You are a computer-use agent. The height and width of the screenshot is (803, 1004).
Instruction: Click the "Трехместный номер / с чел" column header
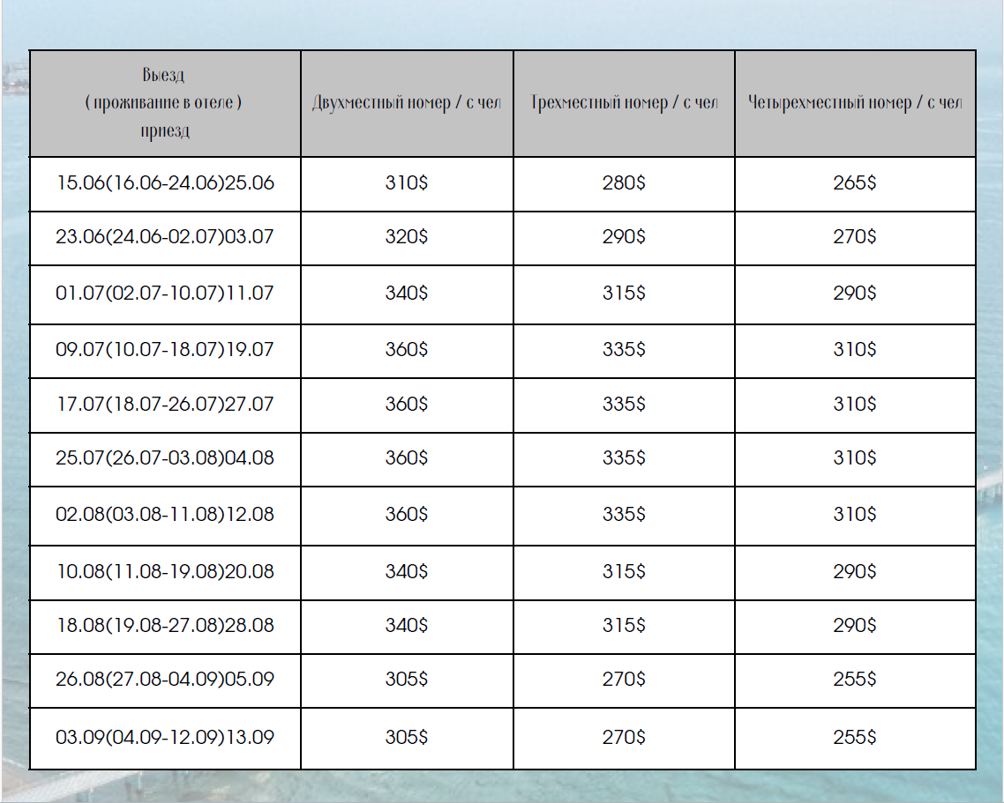click(x=624, y=103)
